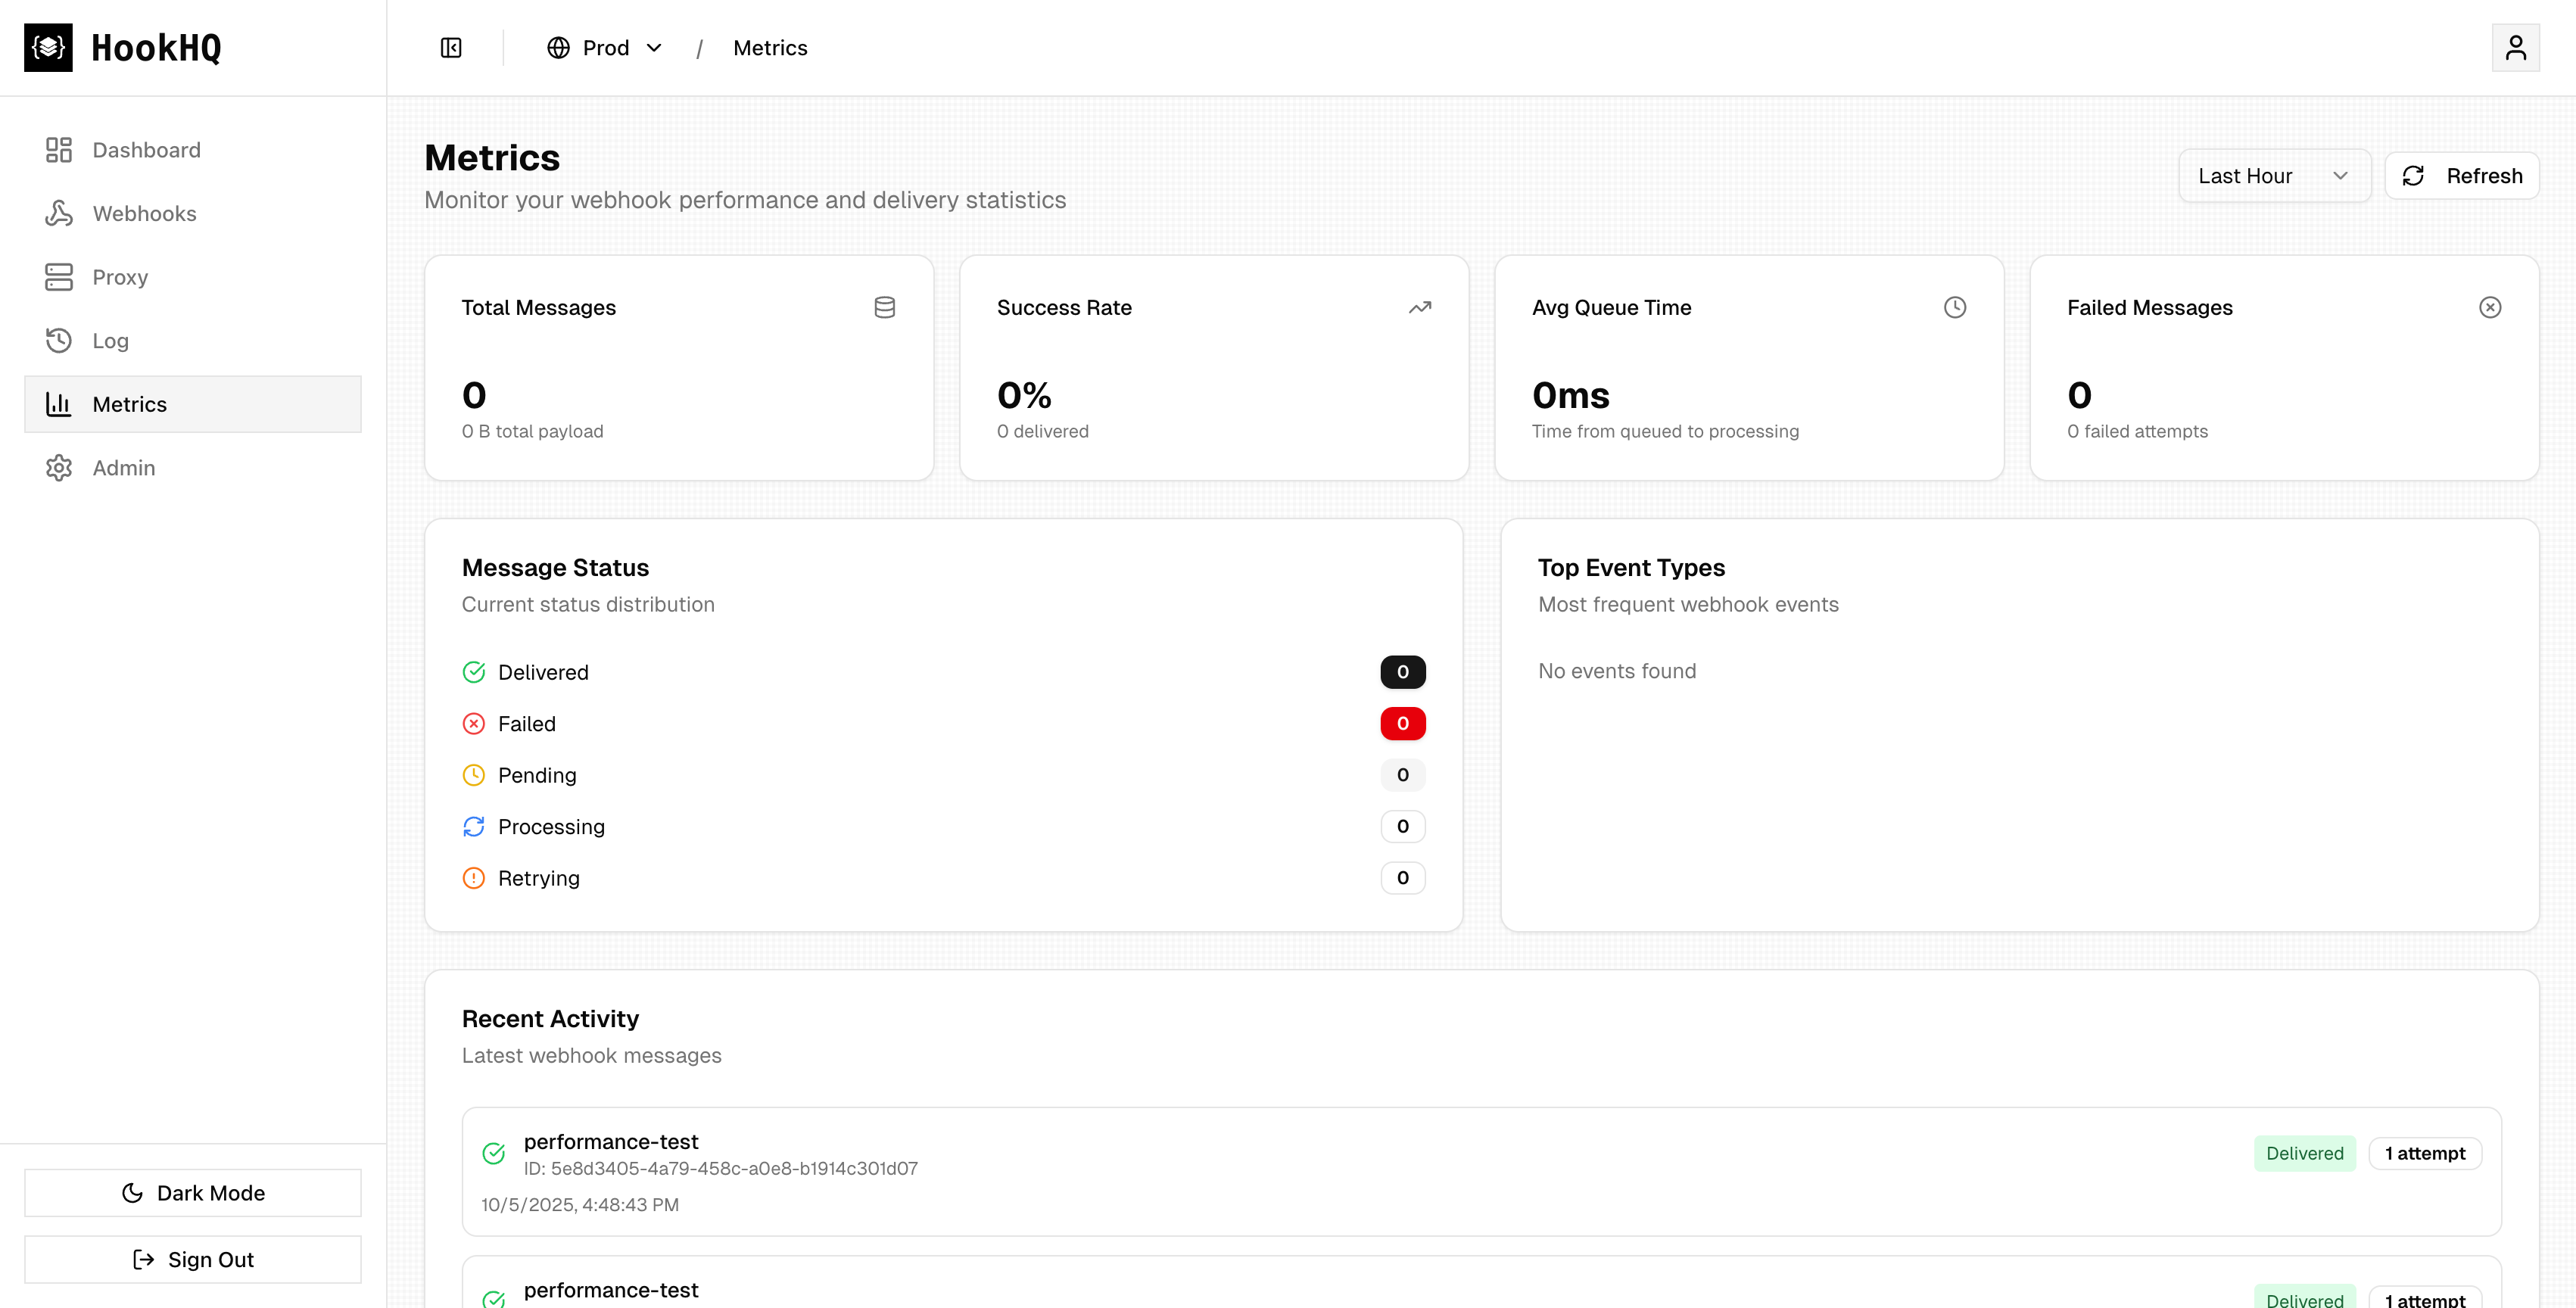
Task: Click the chevron beside Prod
Action: coord(654,48)
